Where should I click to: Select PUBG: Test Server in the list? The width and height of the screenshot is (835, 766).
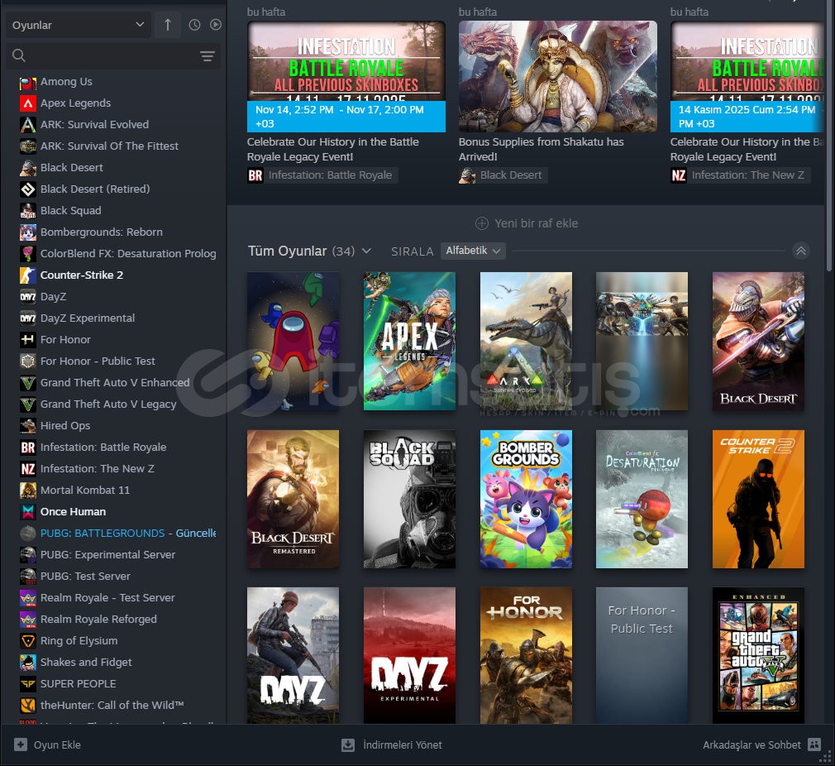85,577
